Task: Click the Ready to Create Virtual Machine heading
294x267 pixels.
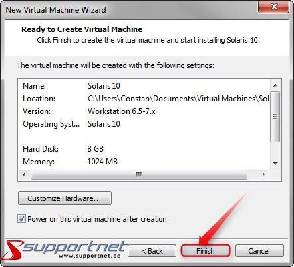Action: tap(82, 29)
